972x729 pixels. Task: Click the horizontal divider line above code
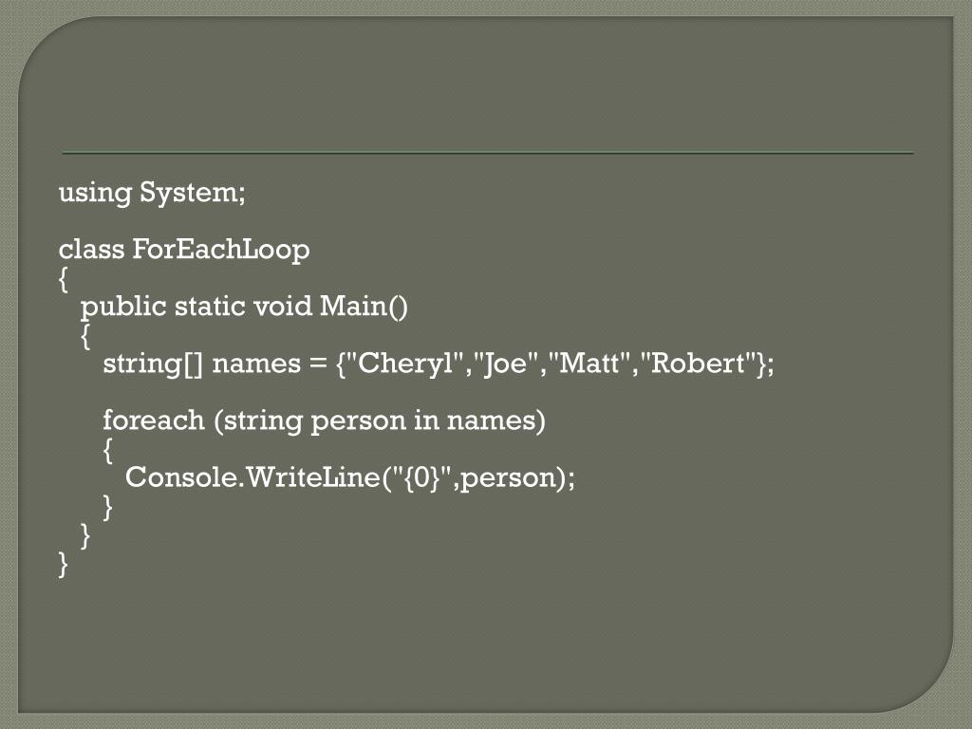tap(488, 153)
